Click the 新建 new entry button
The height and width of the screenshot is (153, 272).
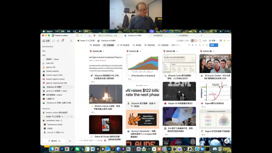coord(212,45)
